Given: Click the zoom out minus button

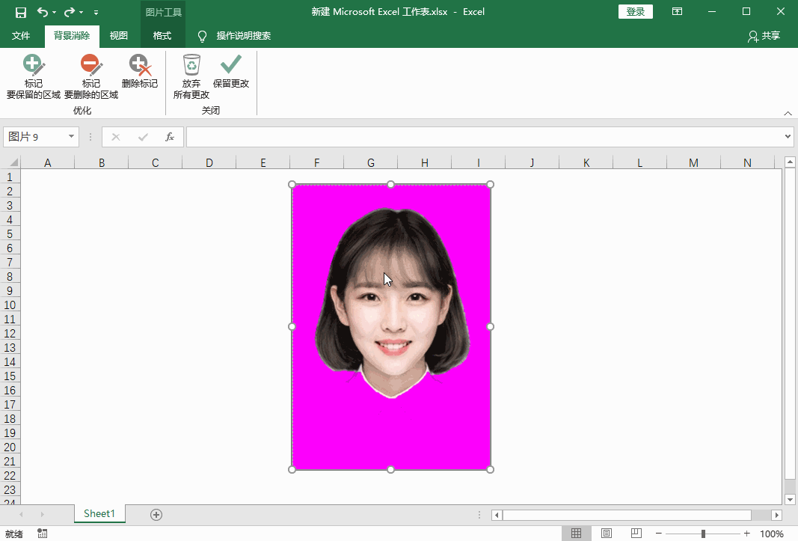Looking at the screenshot, I should (x=659, y=534).
